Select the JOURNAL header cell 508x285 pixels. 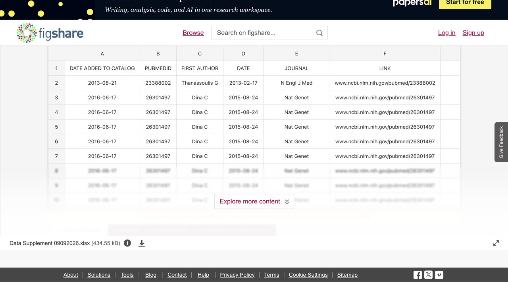(x=296, y=68)
